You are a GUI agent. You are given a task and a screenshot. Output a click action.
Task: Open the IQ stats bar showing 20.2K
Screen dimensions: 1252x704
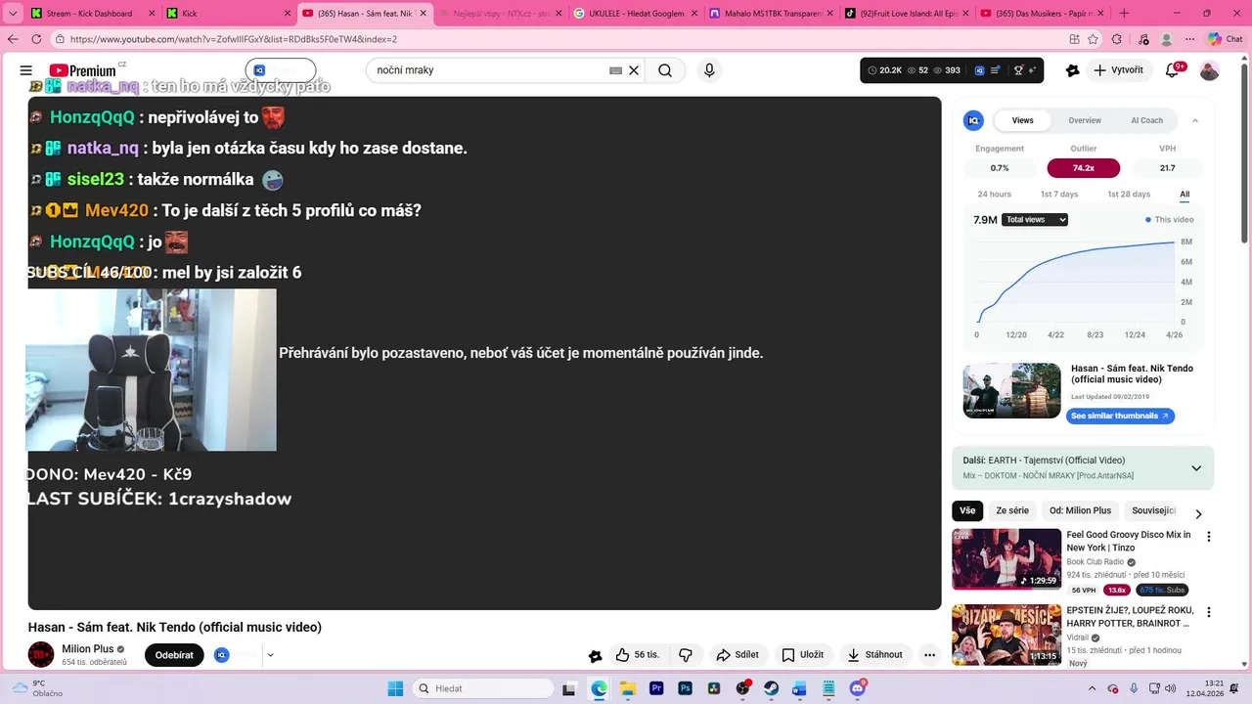coord(951,70)
